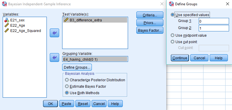Choose Estimate Bayes Factor radio button
232x110 pixels.
[x=86, y=87]
